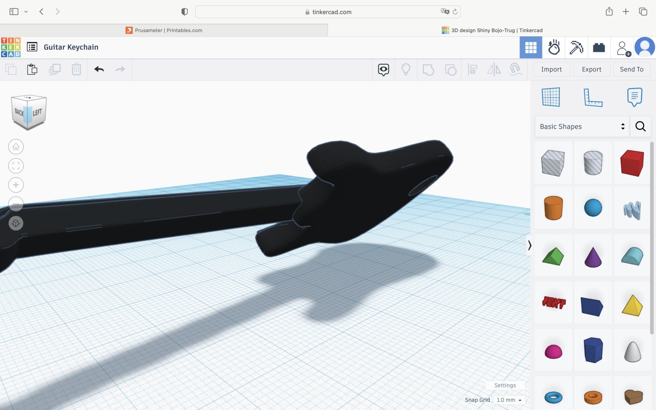Click the Export button

(591, 69)
